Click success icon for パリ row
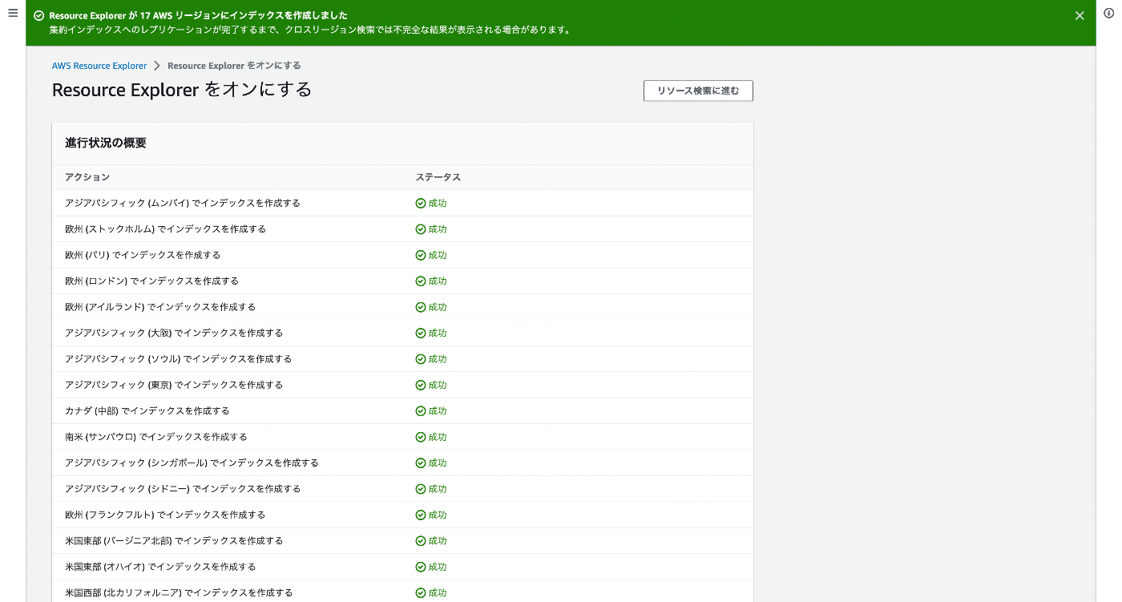This screenshot has width=1122, height=602. (x=421, y=255)
